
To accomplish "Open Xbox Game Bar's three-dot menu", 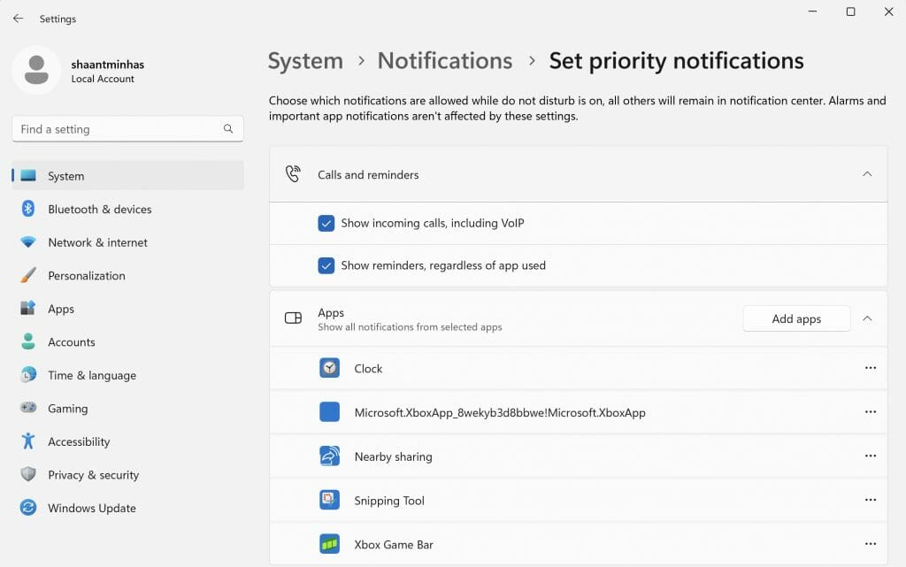I will tap(871, 544).
